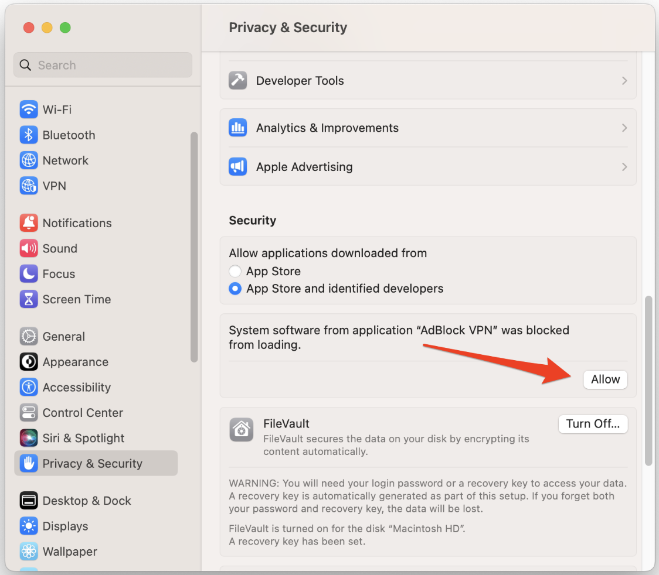Image resolution: width=659 pixels, height=575 pixels.
Task: Select the App Store radio button
Action: tap(235, 271)
